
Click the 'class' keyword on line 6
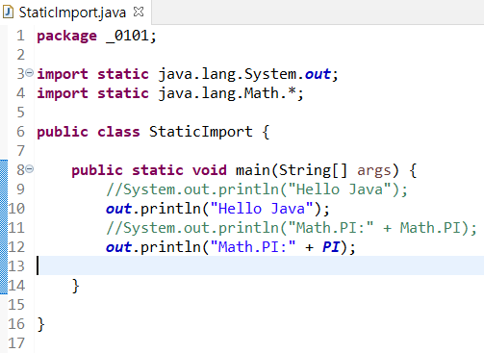coord(118,132)
